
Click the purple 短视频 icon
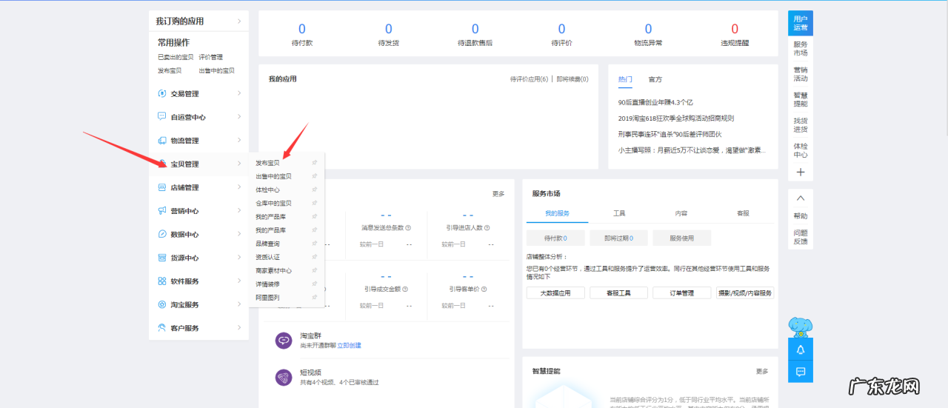pos(284,378)
